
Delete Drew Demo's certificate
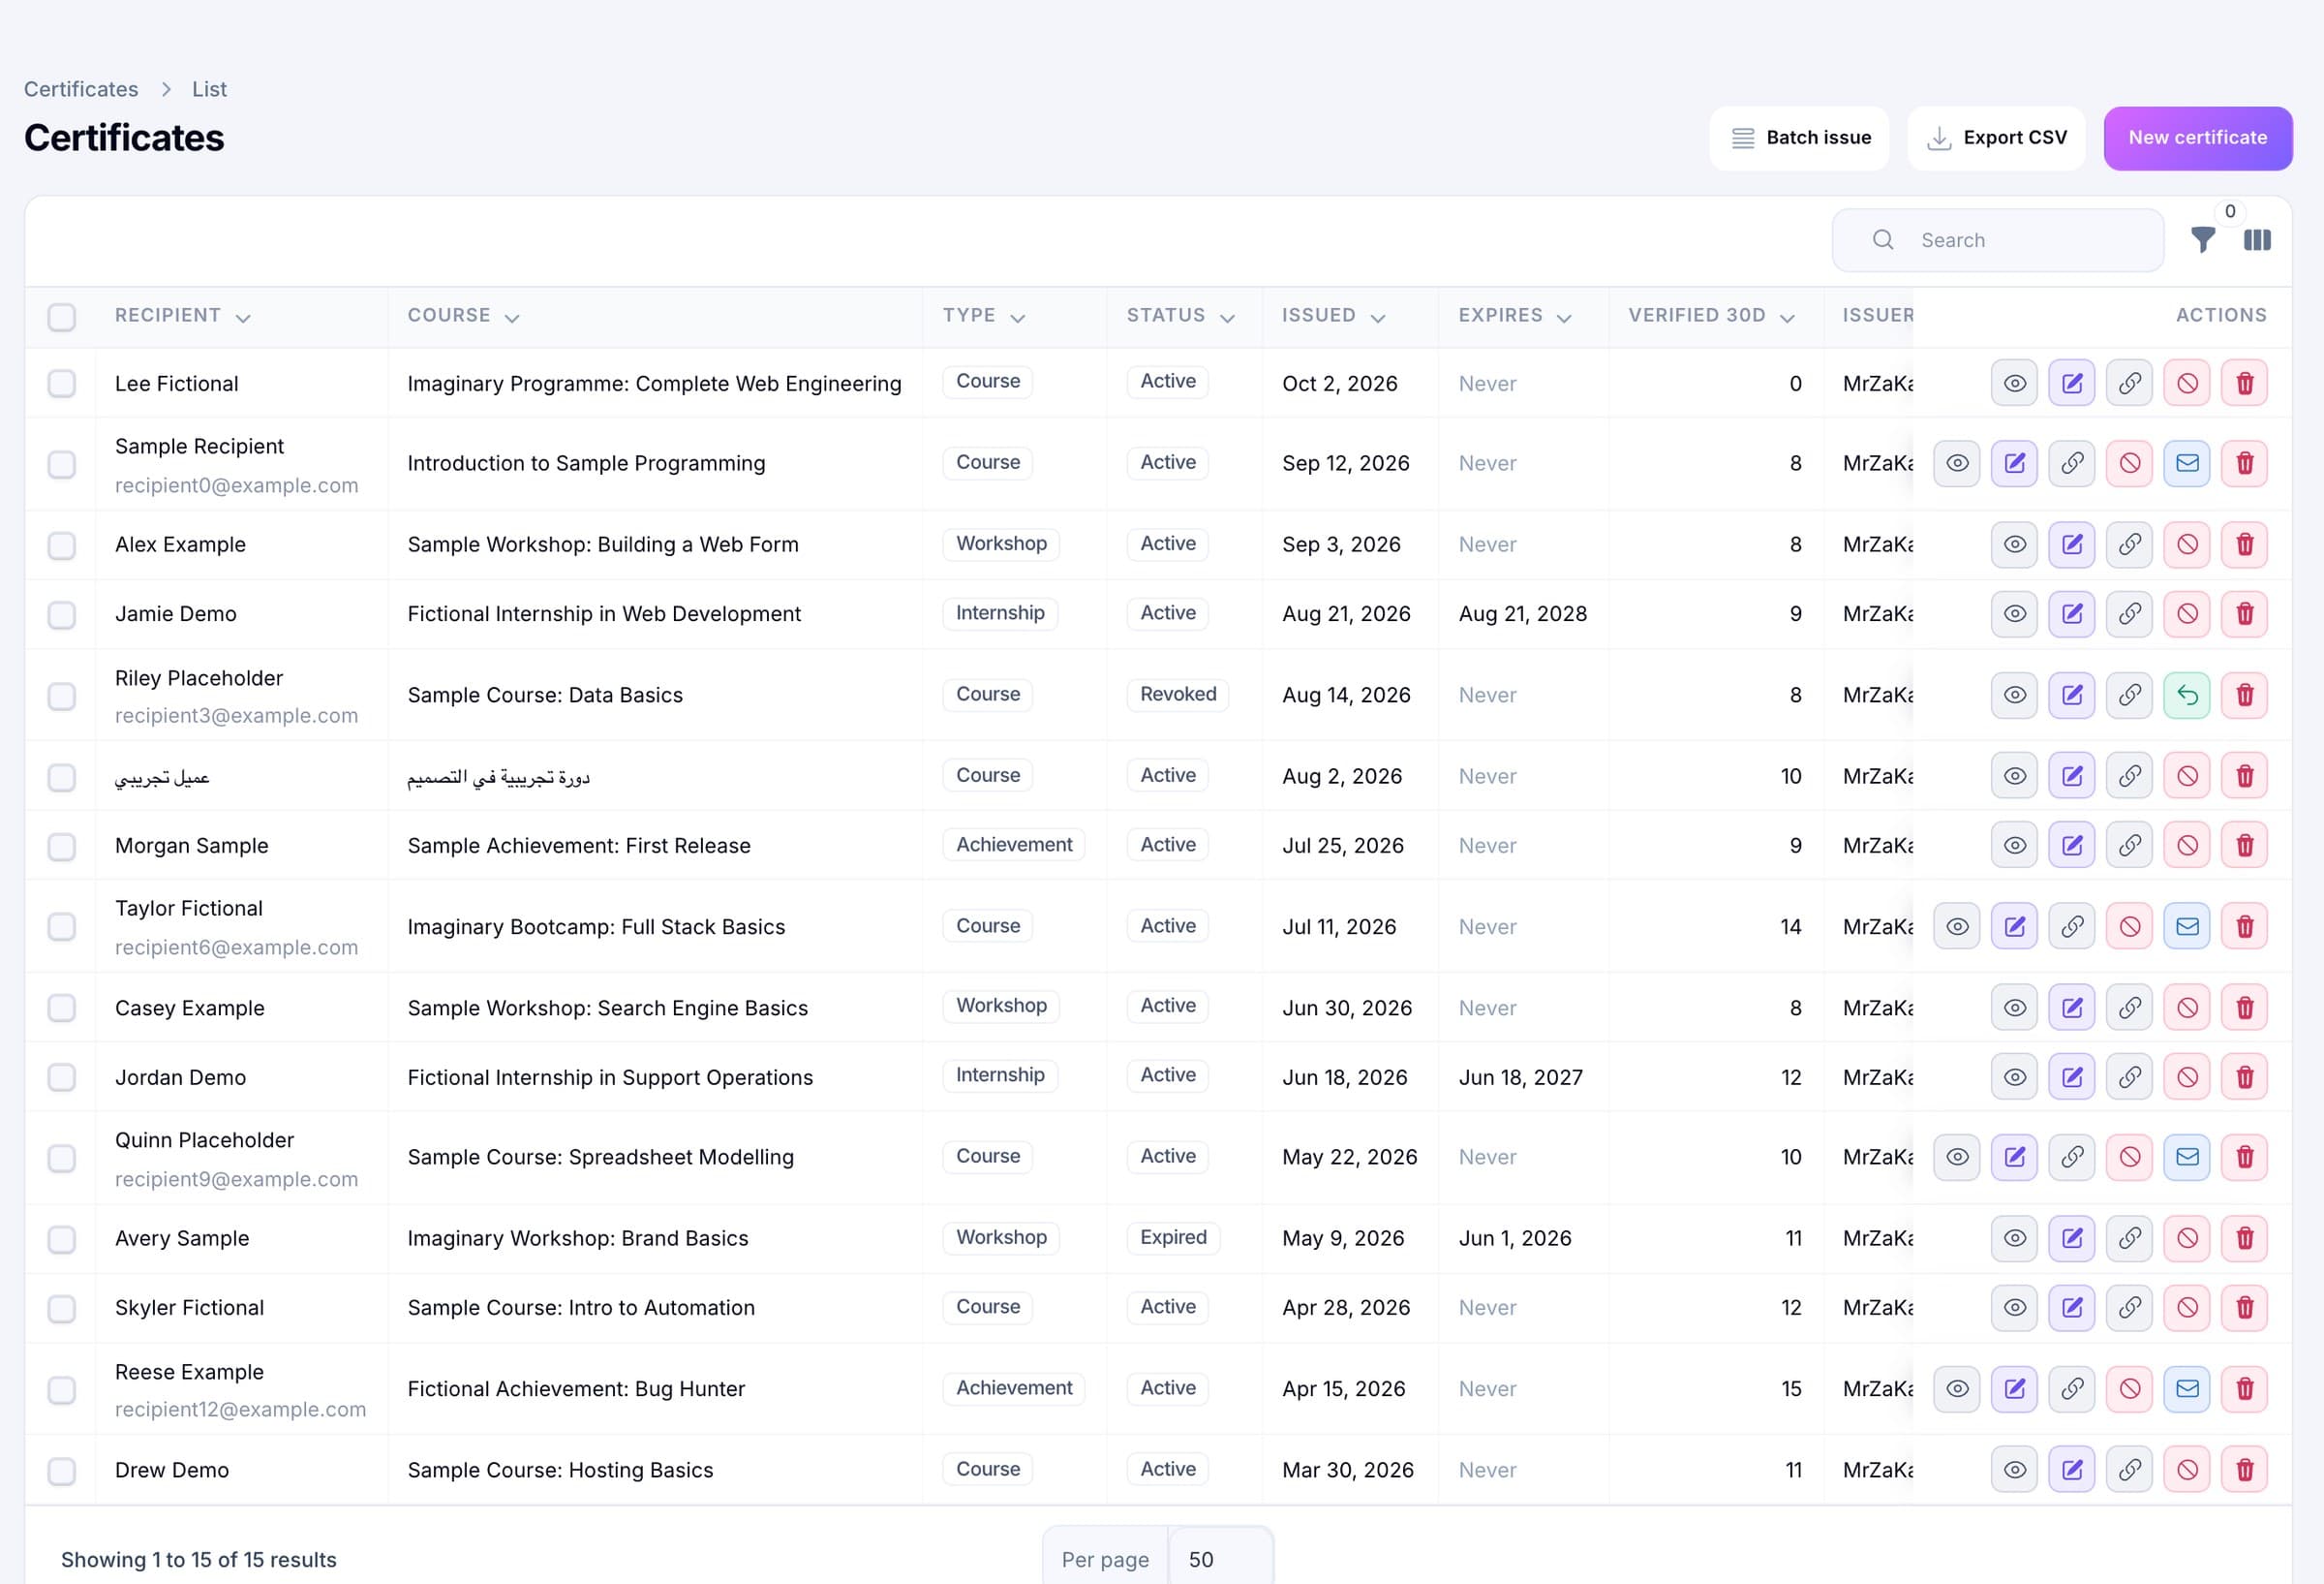pos(2245,1470)
